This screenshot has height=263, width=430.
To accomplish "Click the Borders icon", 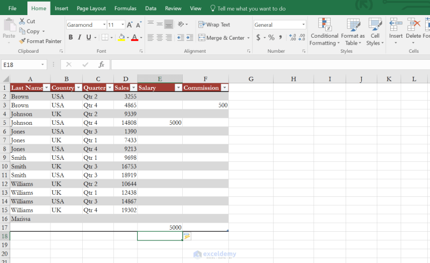I will click(105, 37).
